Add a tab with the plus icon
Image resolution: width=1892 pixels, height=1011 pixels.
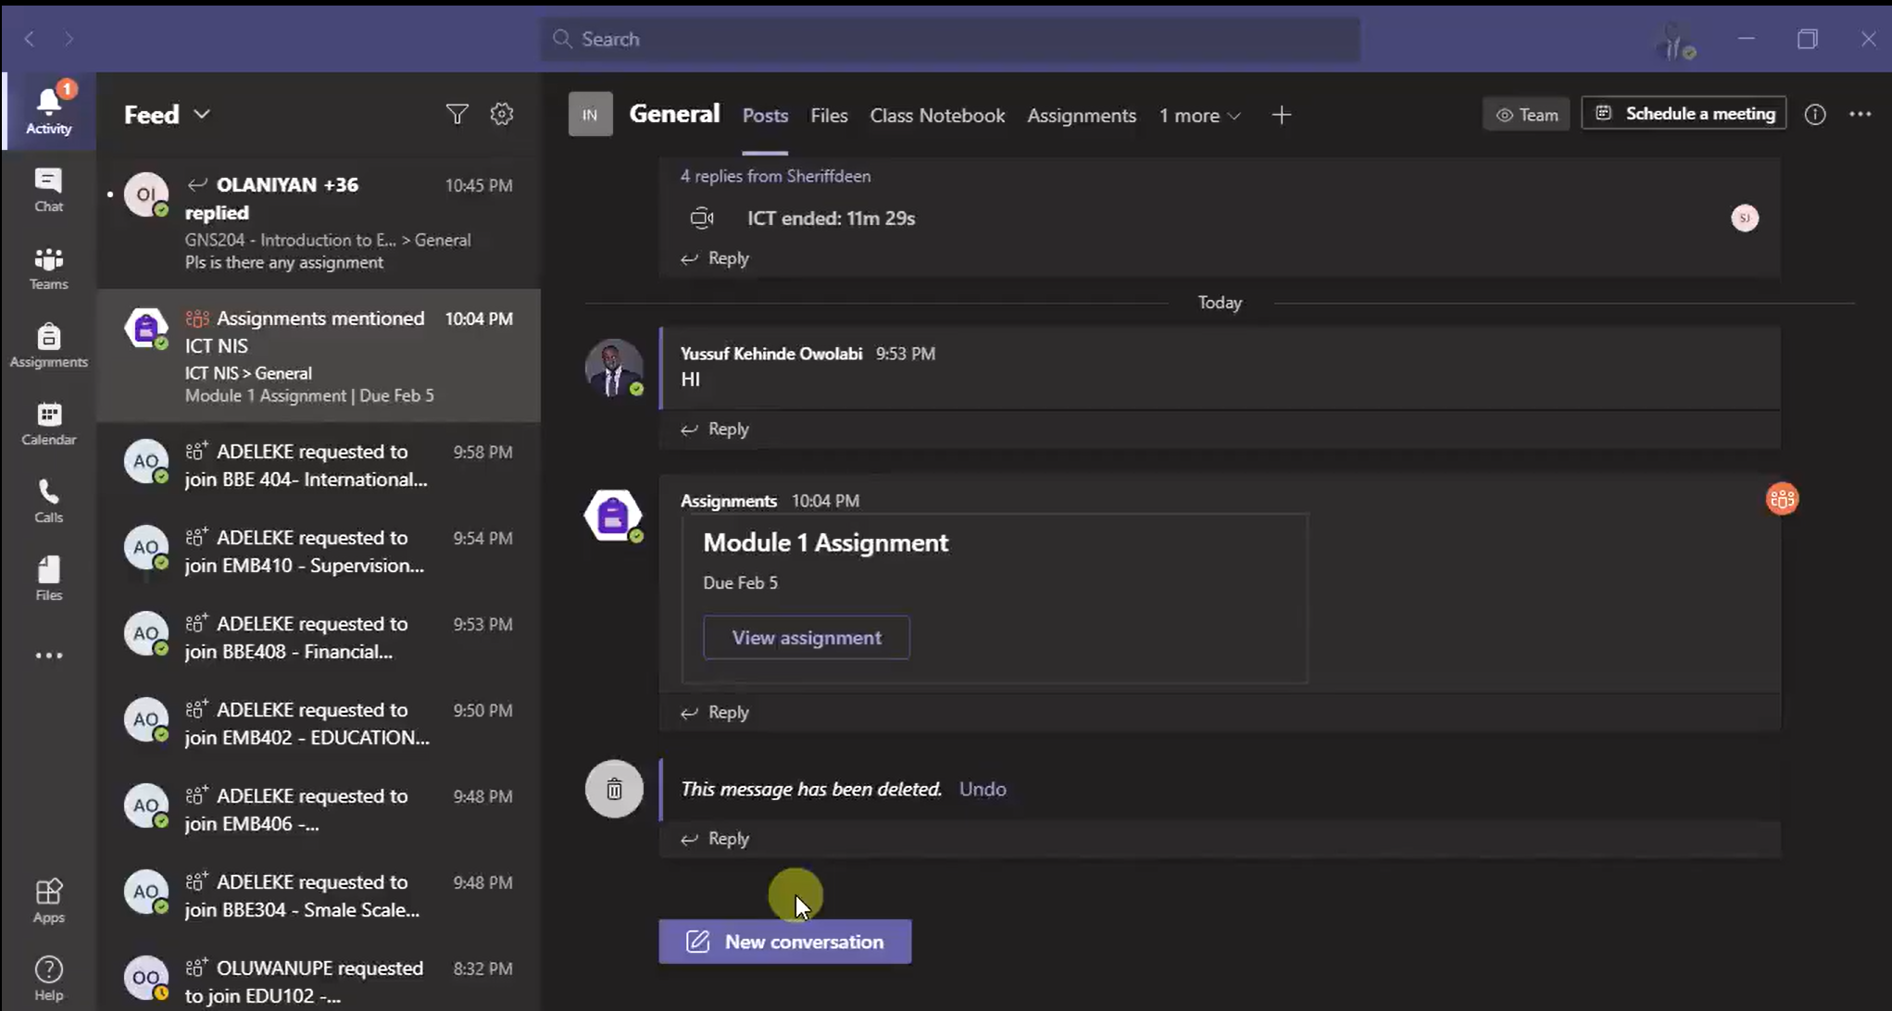[x=1282, y=115]
